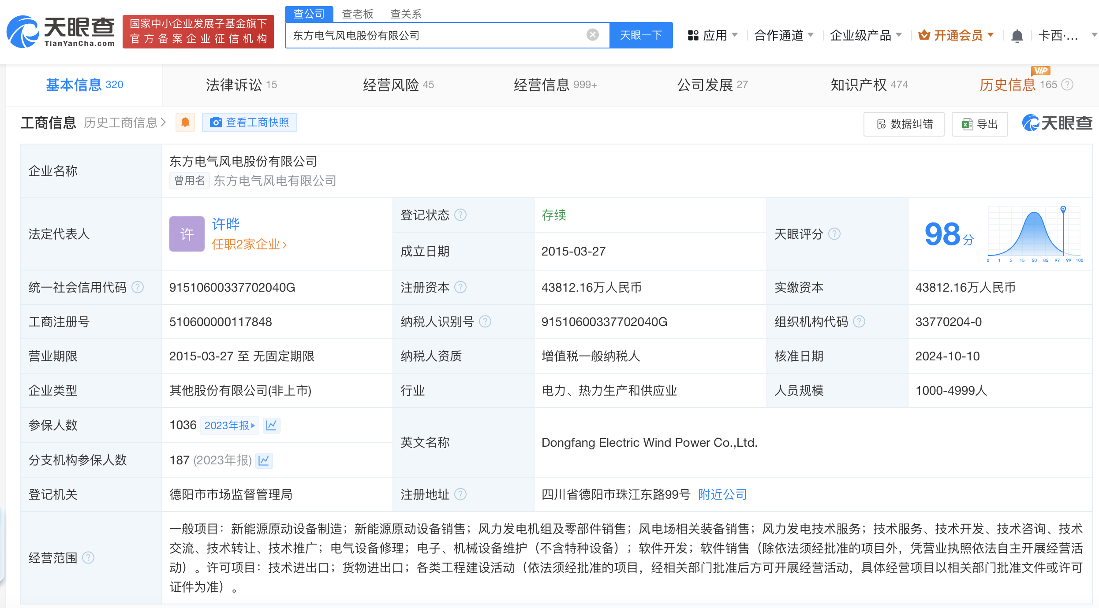Open the trend chart icon for 参保人数

click(272, 425)
